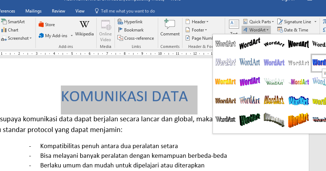
Task: Select the dark green 3D WordArt style
Action: point(250,120)
